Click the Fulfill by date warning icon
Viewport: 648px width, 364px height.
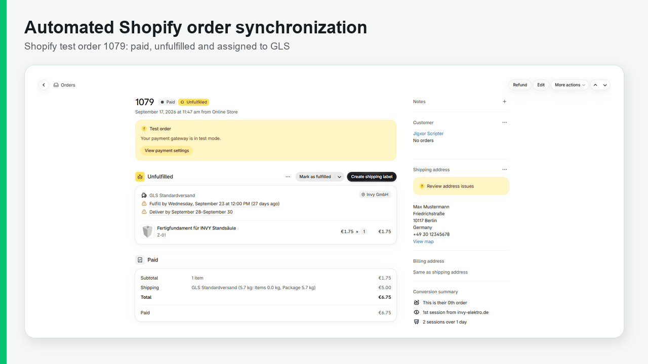pyautogui.click(x=144, y=204)
